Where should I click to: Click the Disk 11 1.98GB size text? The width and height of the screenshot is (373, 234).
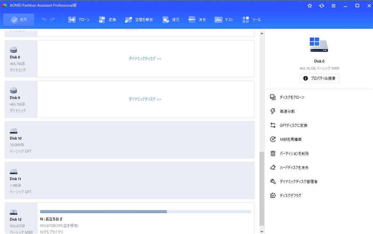point(15,185)
